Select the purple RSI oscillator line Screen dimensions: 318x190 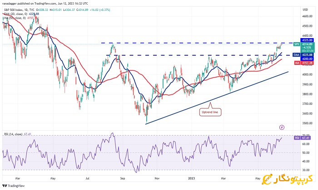142,154
